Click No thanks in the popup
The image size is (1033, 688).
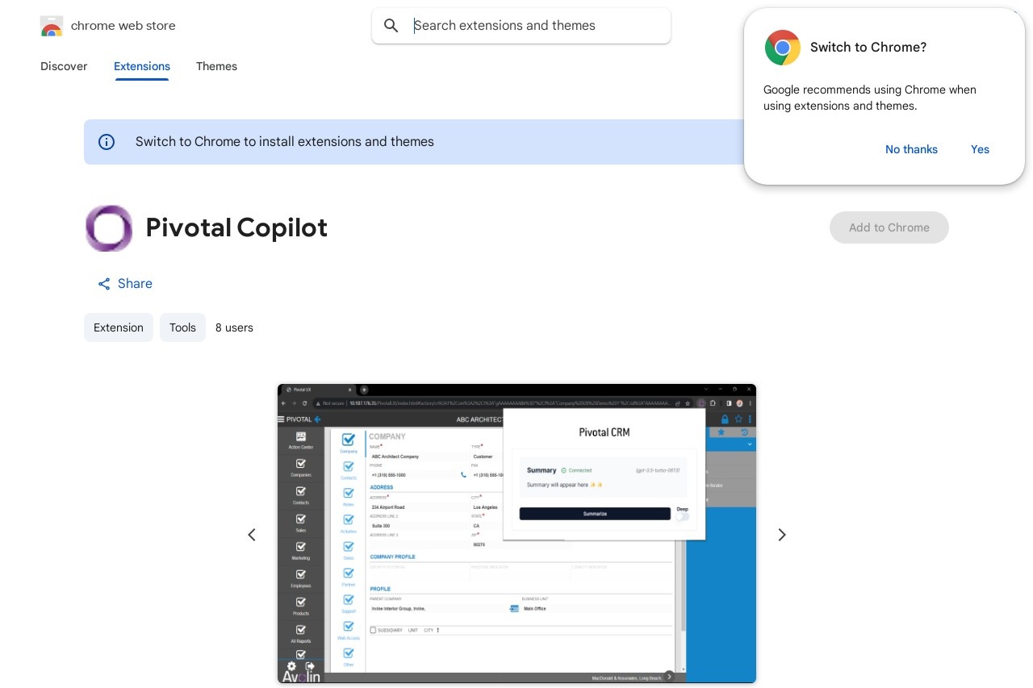pos(911,149)
